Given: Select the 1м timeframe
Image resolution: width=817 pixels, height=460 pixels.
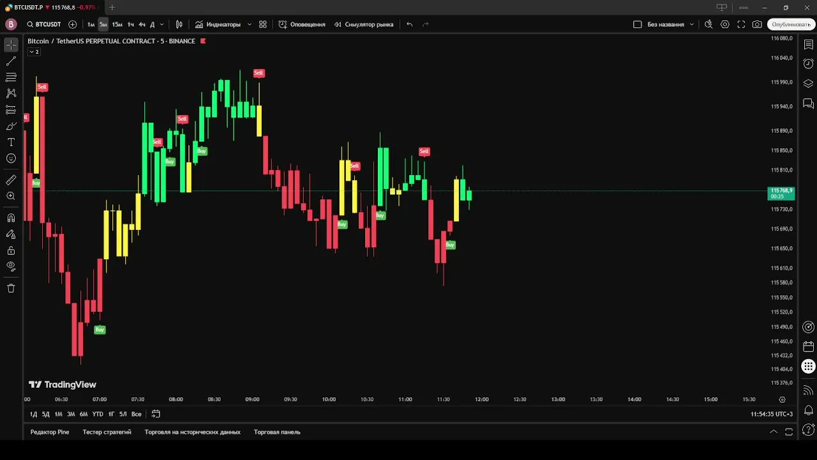Looking at the screenshot, I should tap(91, 24).
